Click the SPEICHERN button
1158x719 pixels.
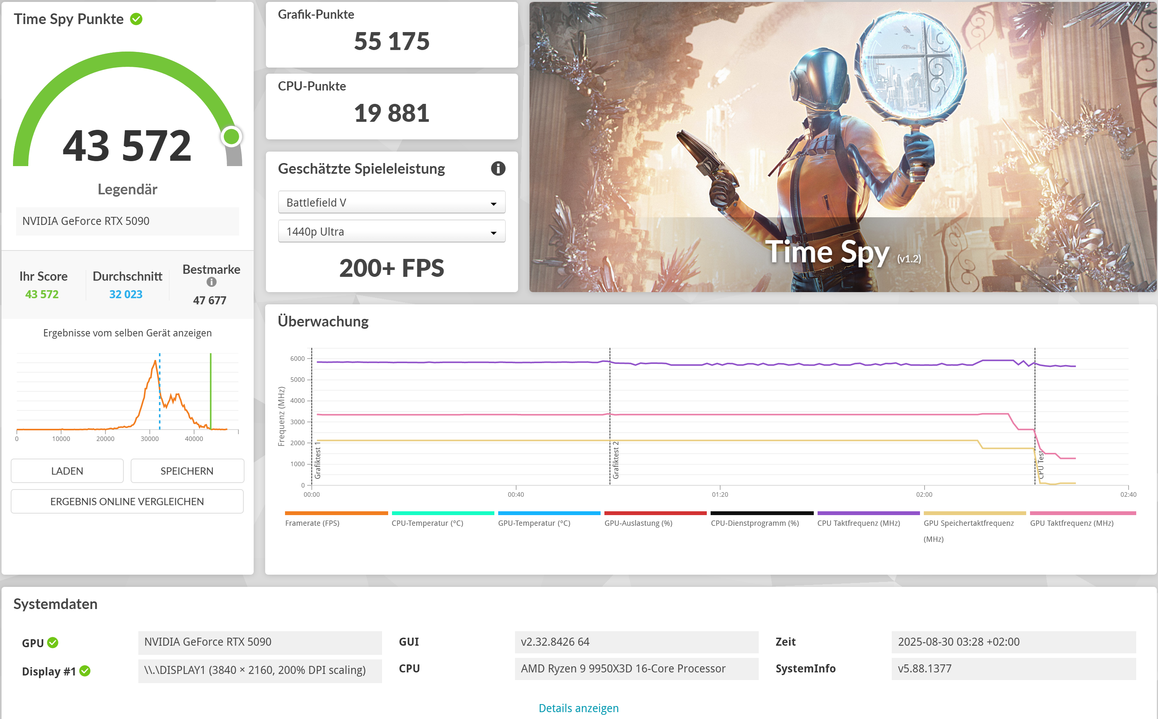click(187, 471)
